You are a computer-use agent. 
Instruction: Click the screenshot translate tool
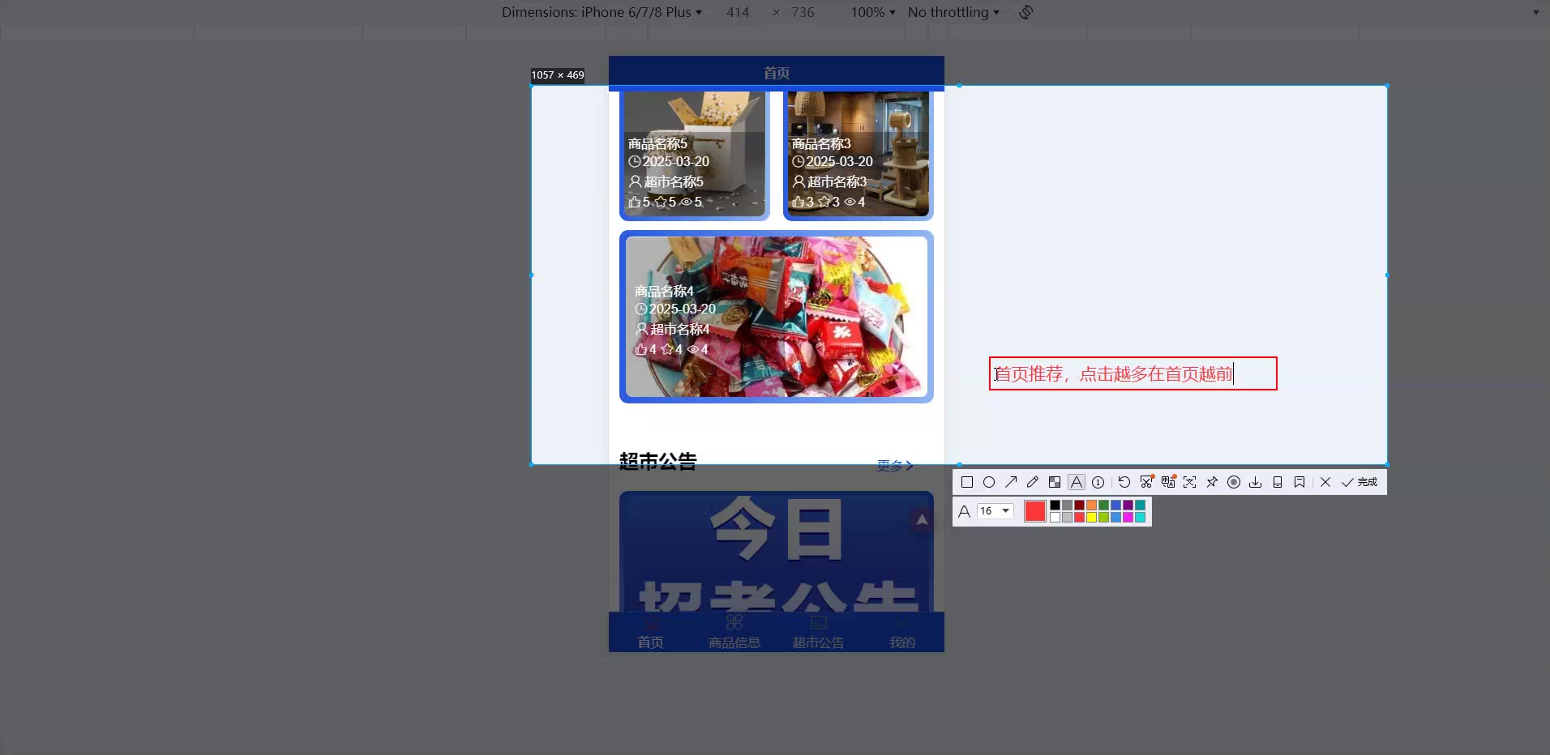(1168, 482)
